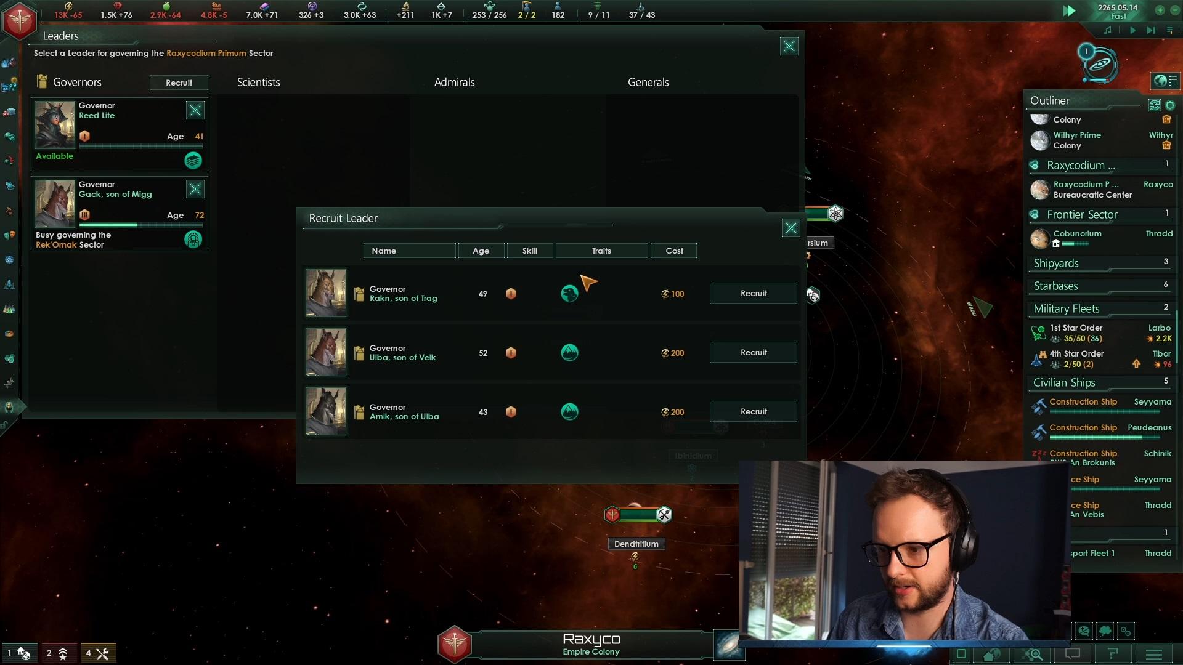Decrease game speed with minus button
1183x665 pixels.
[1174, 10]
